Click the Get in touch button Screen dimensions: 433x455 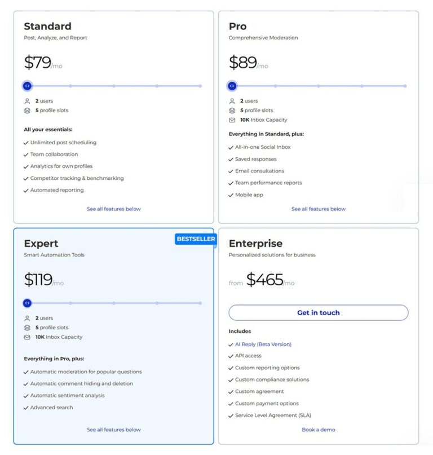(319, 312)
